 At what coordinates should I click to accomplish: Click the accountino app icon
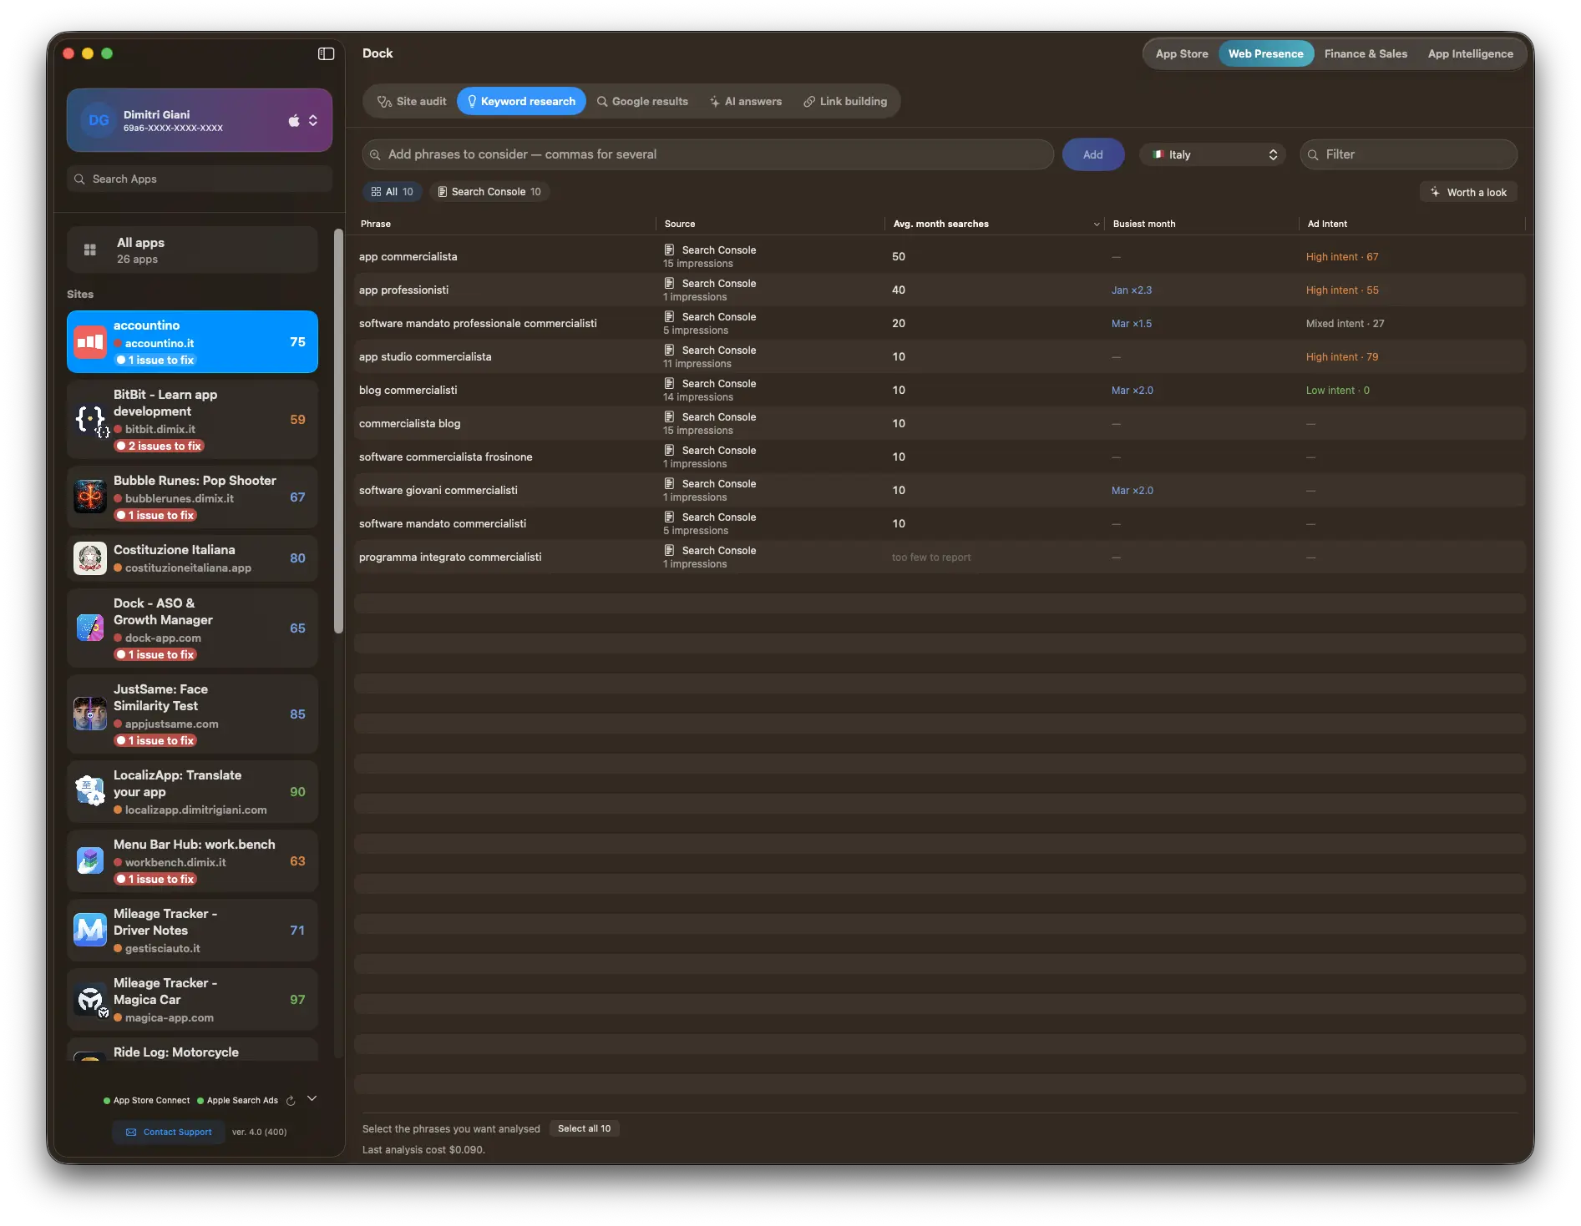[x=90, y=342]
